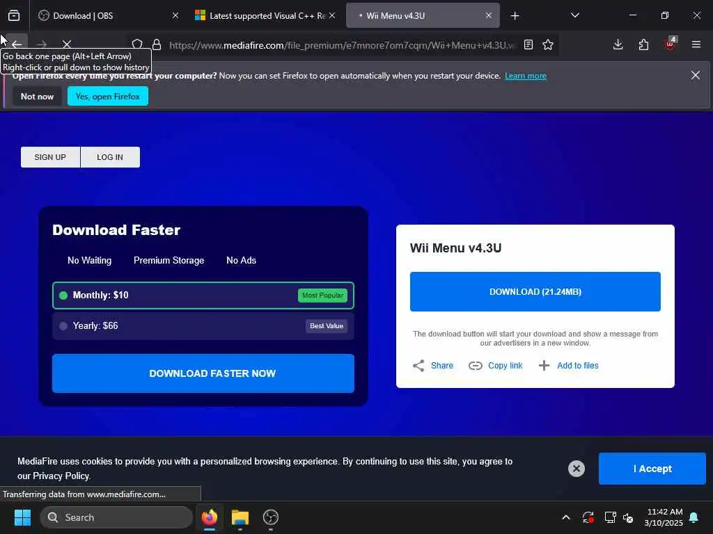Open the Privacy Policy link
This screenshot has width=713, height=534.
pyautogui.click(x=61, y=476)
